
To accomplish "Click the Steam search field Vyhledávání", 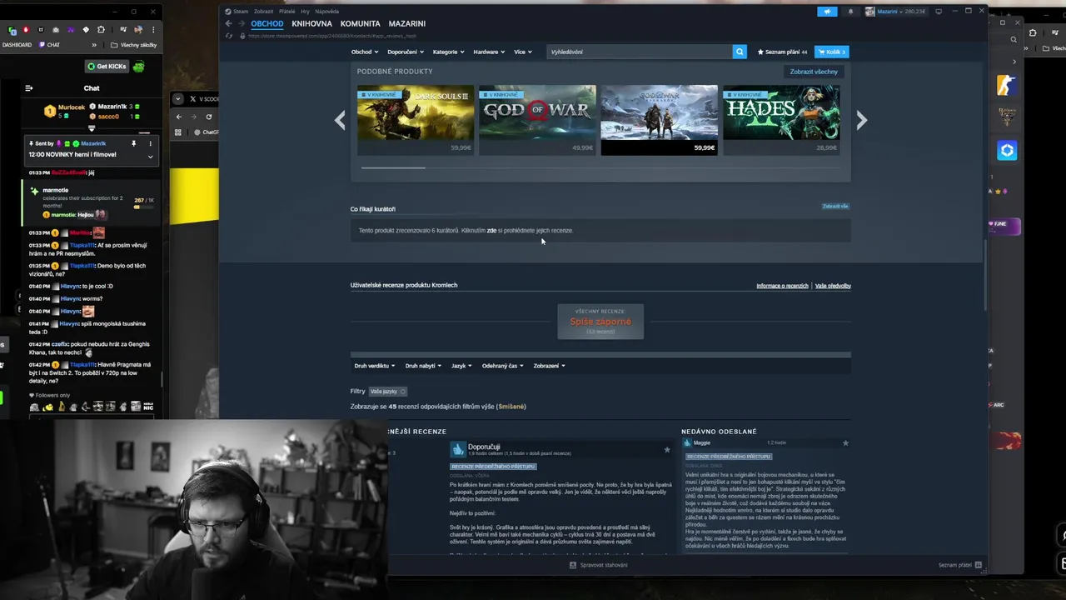I will (639, 52).
